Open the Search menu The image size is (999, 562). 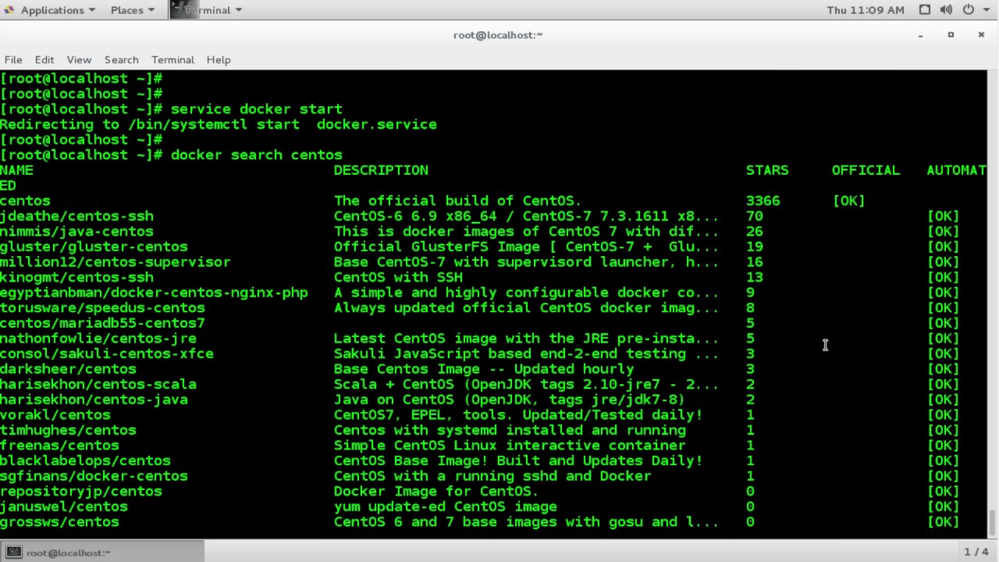pos(121,59)
